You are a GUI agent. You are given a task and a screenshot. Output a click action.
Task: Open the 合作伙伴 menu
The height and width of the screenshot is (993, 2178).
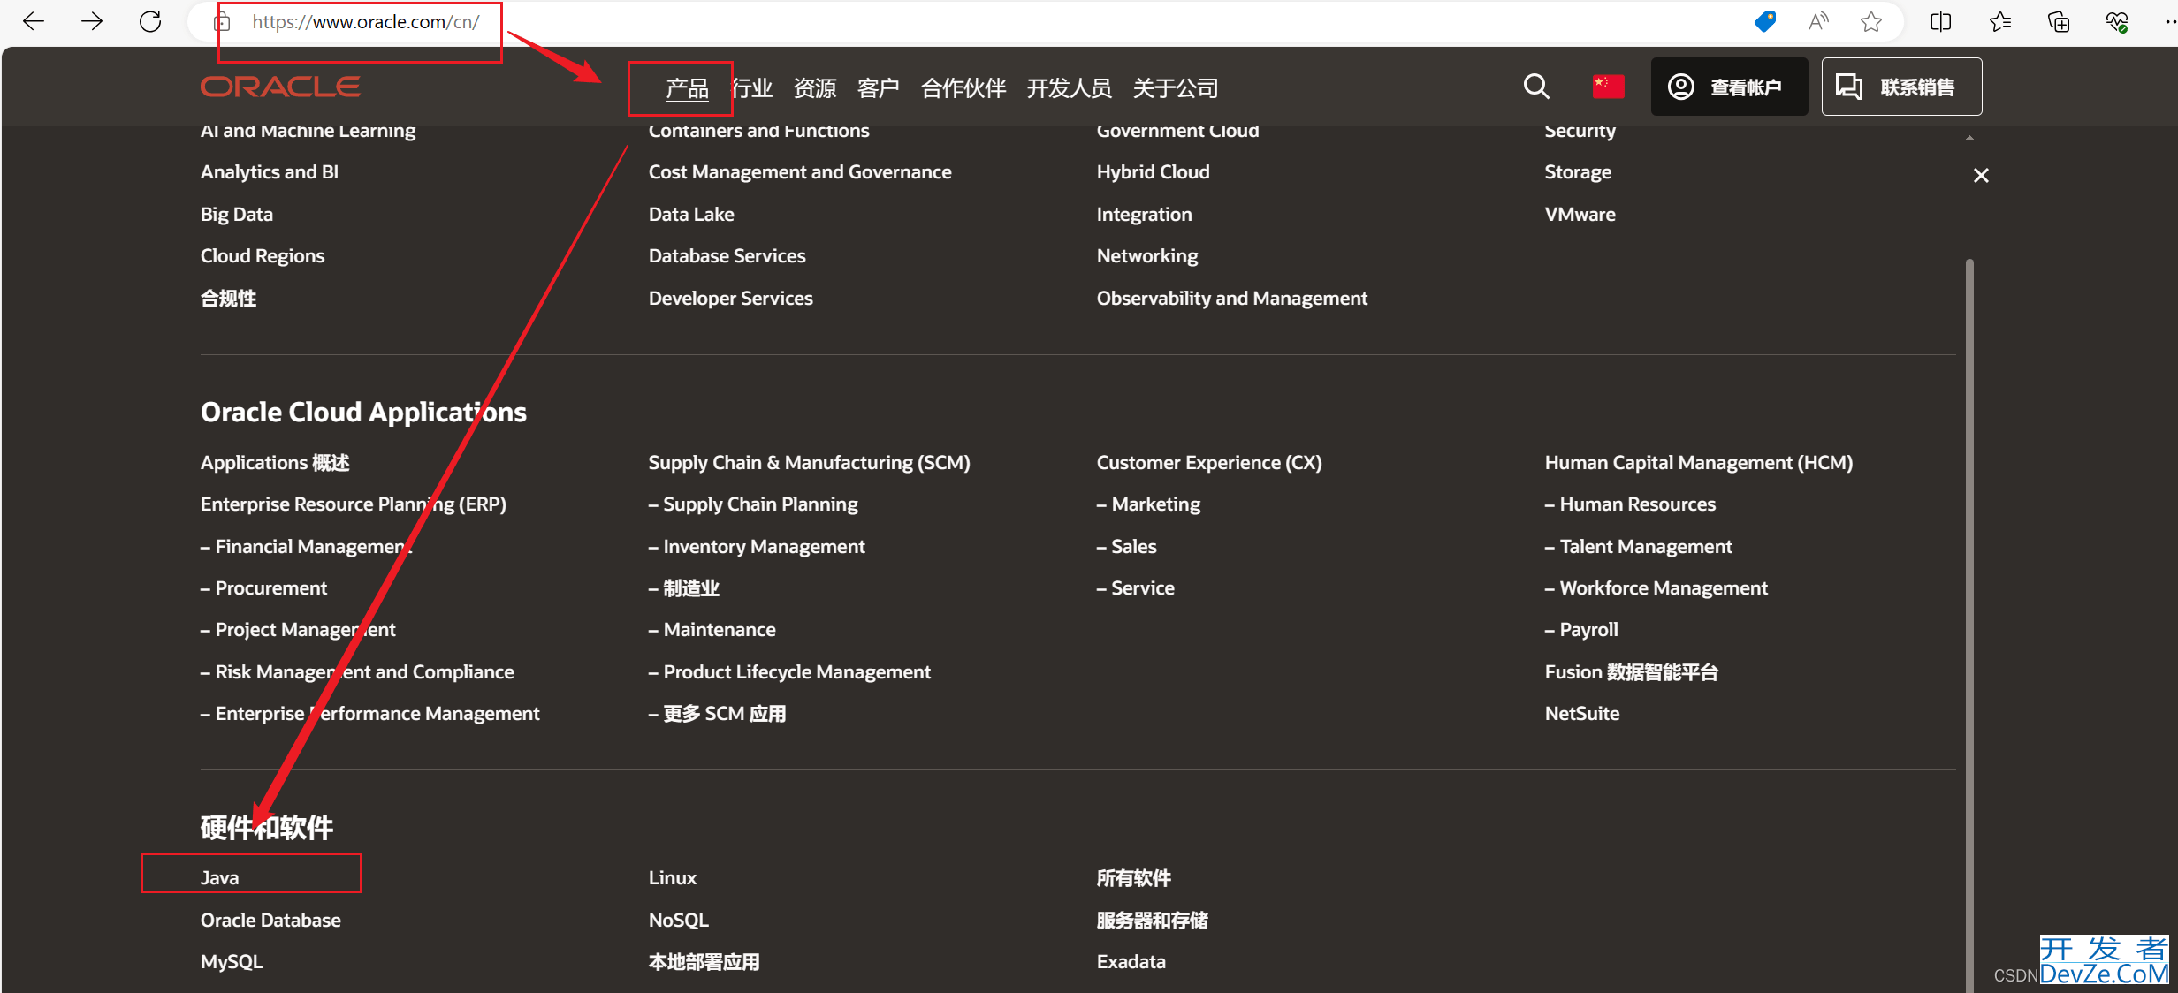963,88
